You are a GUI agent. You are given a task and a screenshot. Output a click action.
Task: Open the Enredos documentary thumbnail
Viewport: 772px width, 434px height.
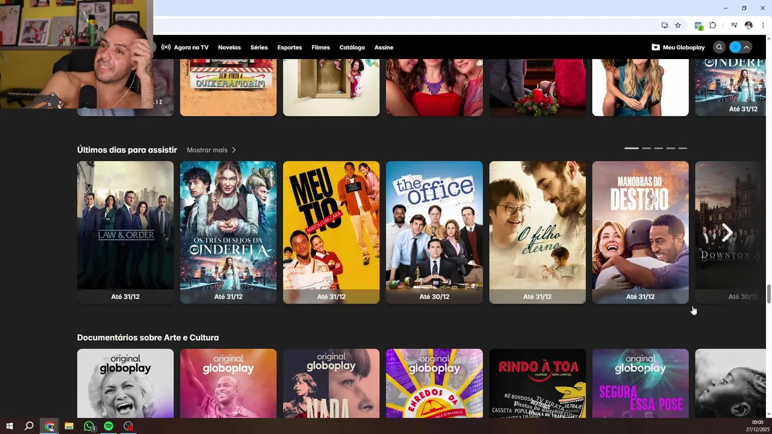(x=434, y=383)
